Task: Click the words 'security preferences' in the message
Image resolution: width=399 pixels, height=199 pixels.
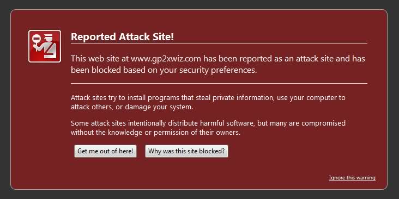Action: [218, 70]
